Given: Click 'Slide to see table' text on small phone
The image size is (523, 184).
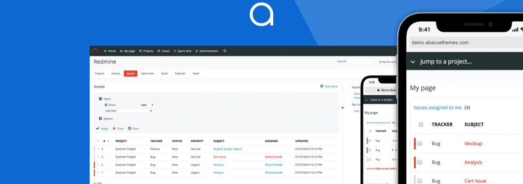Looking at the screenshot, I should [382, 168].
